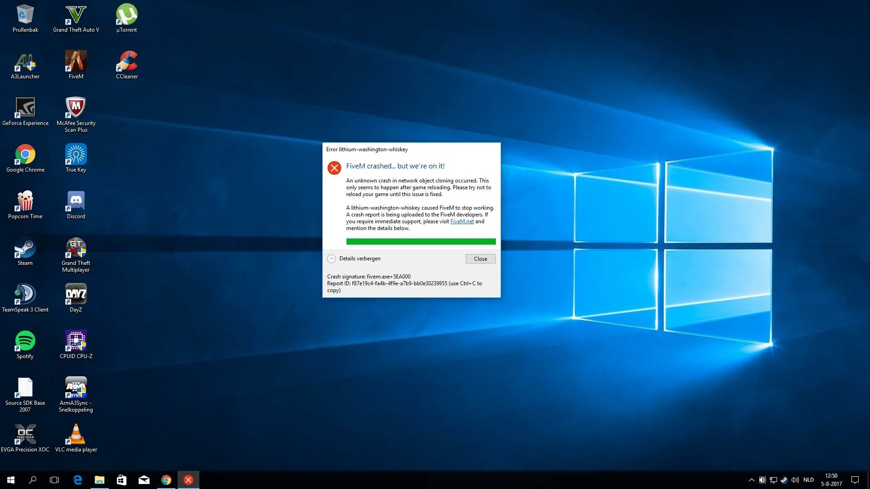This screenshot has width=870, height=489.
Task: Select the Google Chrome desktop icon
Action: click(25, 159)
